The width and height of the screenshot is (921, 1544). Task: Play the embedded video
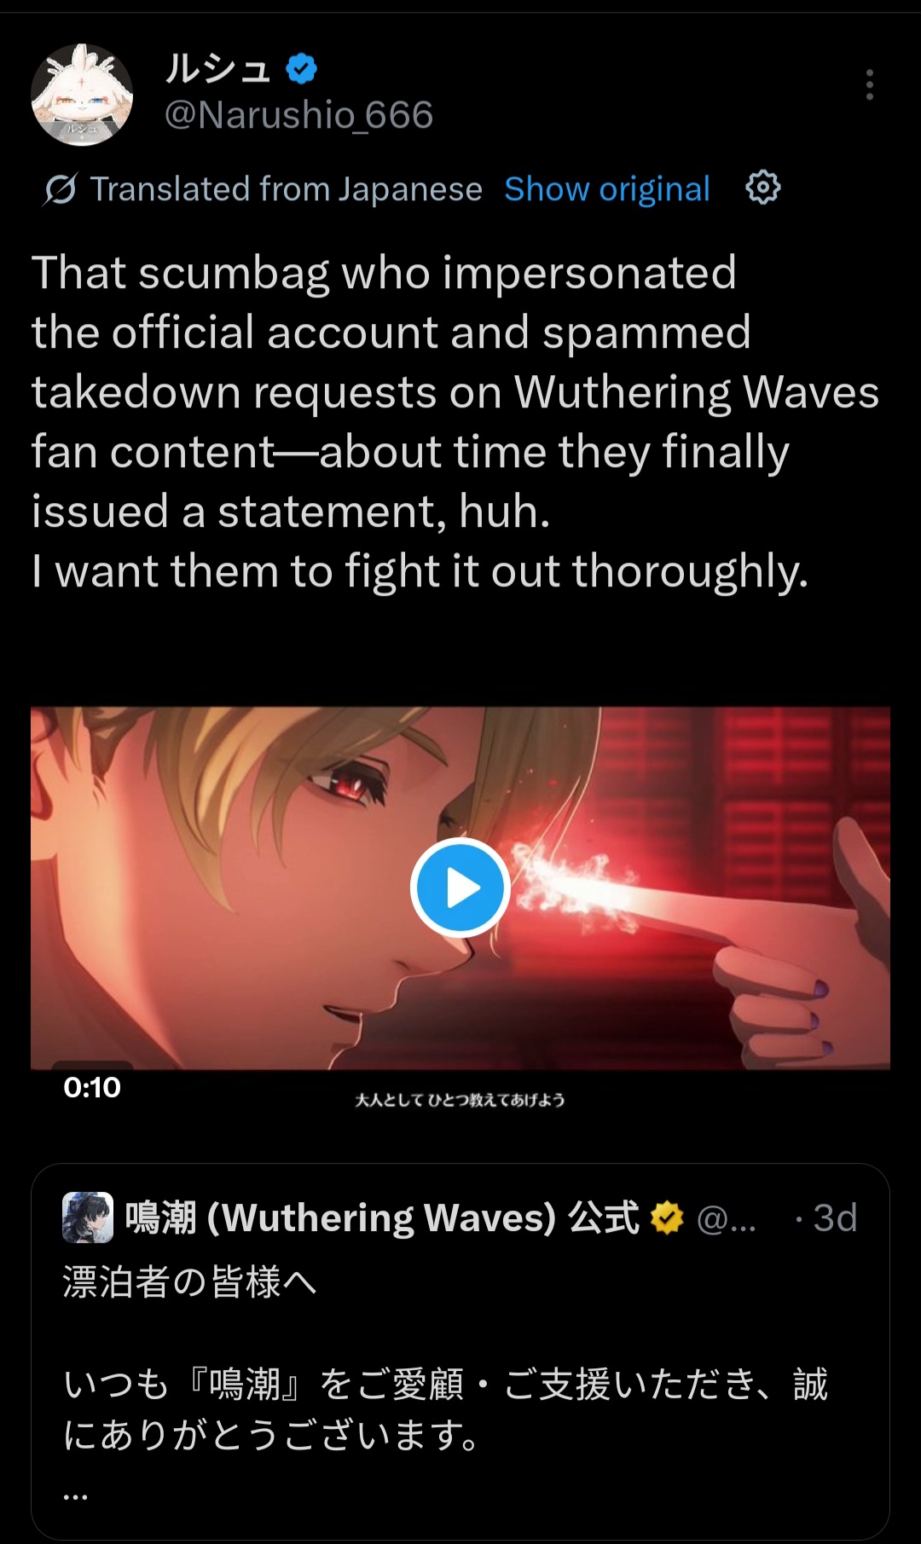[x=460, y=888]
